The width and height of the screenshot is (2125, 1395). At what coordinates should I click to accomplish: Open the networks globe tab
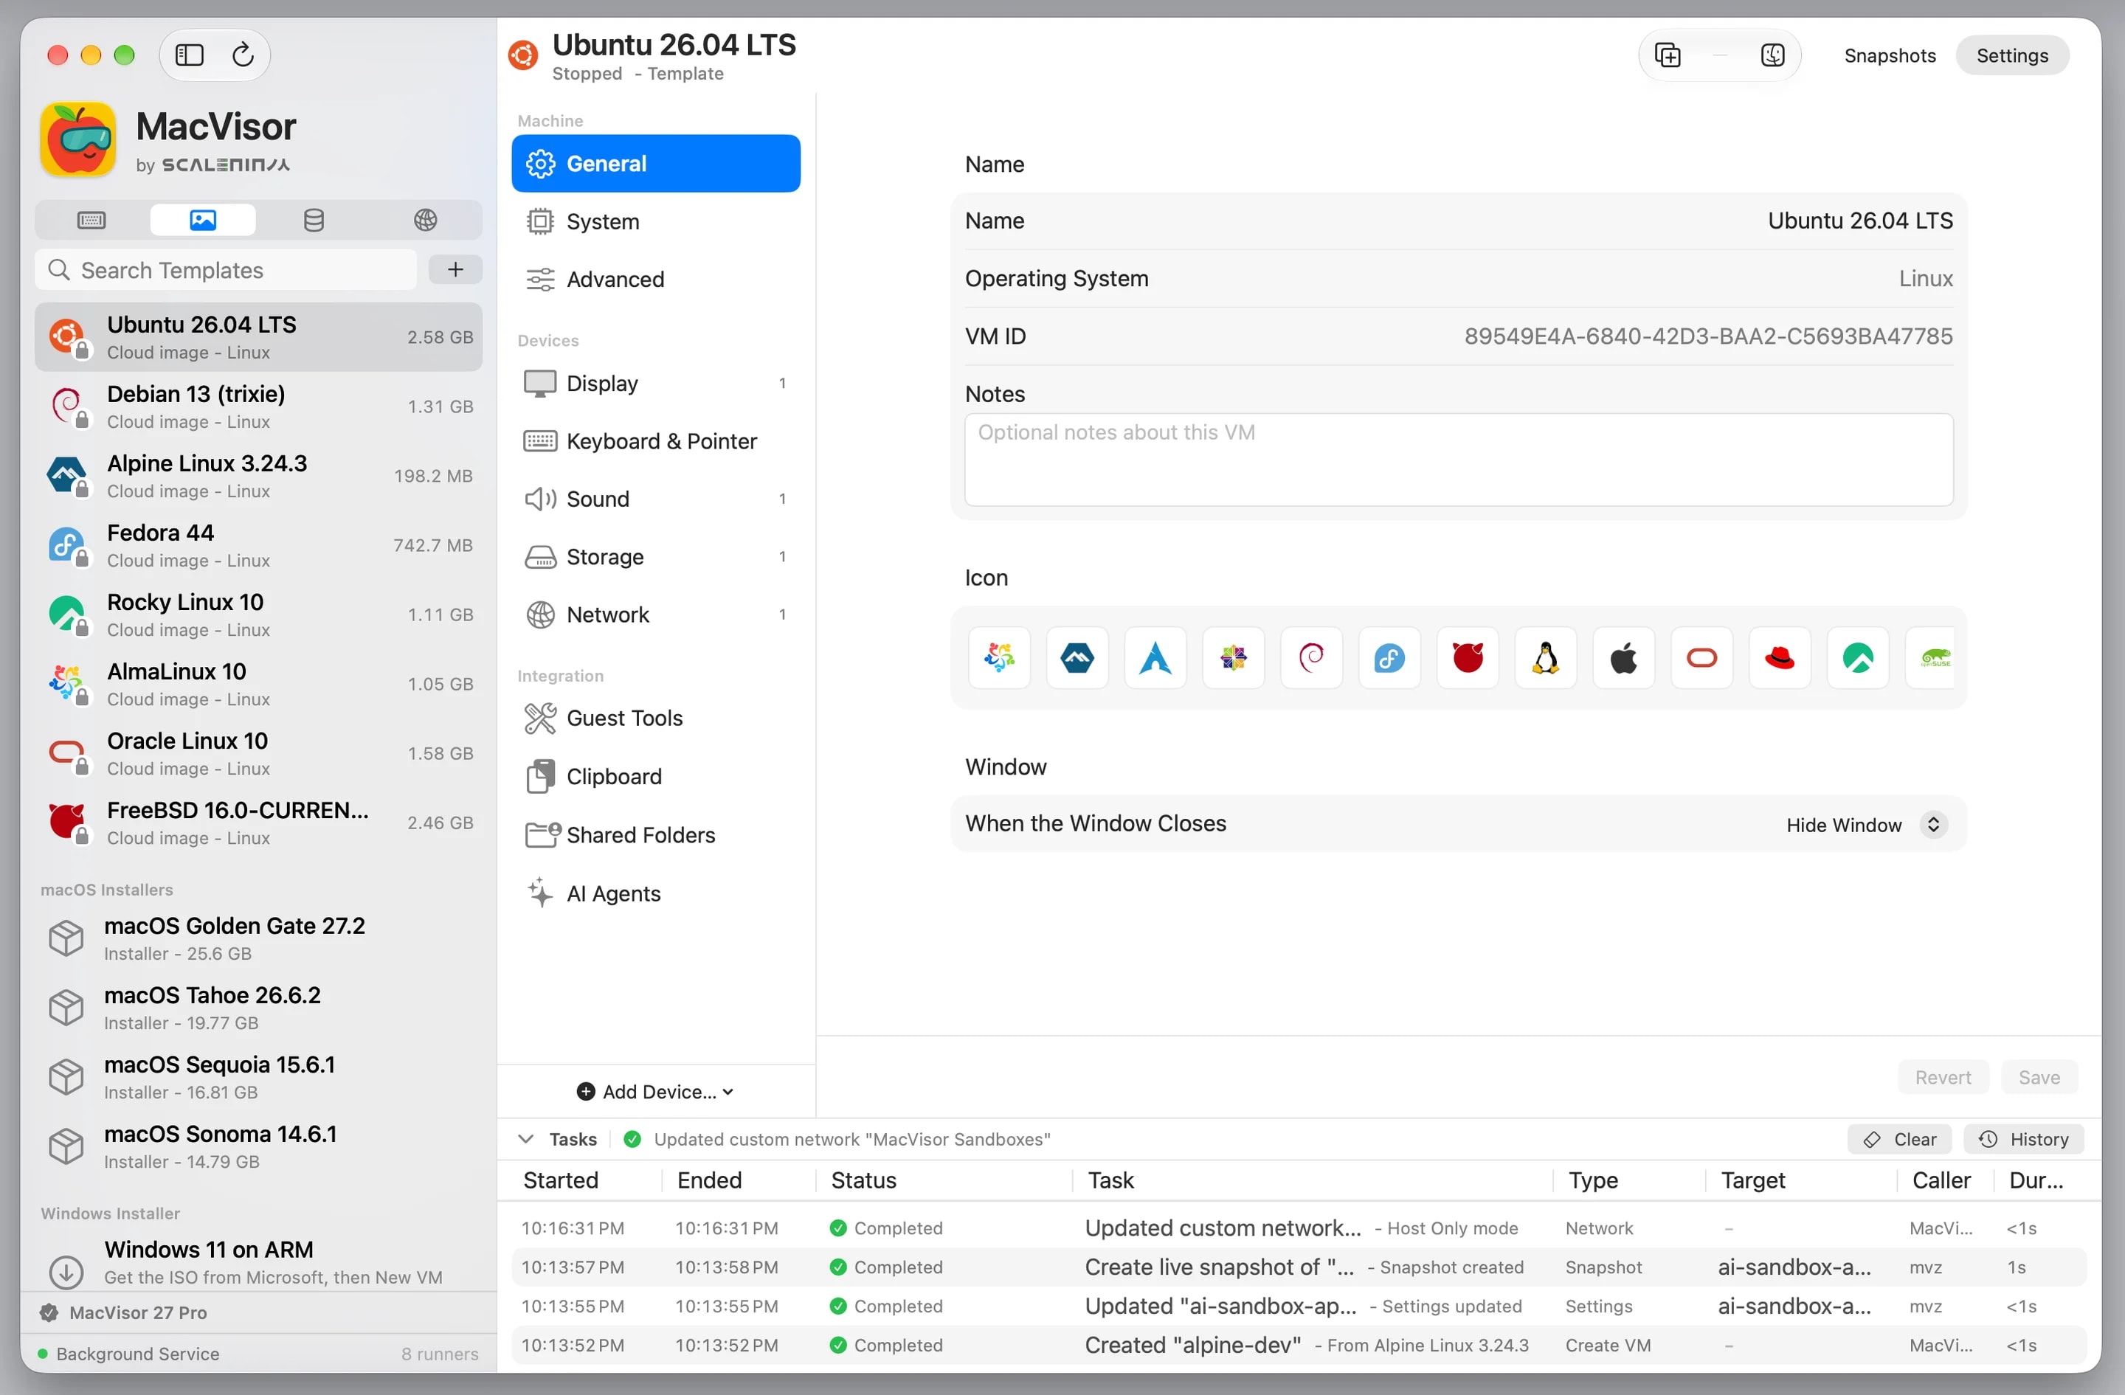tap(425, 220)
